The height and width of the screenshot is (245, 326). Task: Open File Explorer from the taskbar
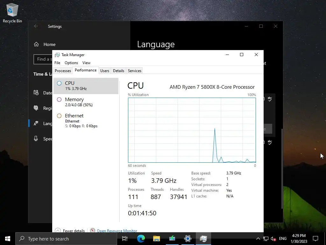(x=157, y=239)
